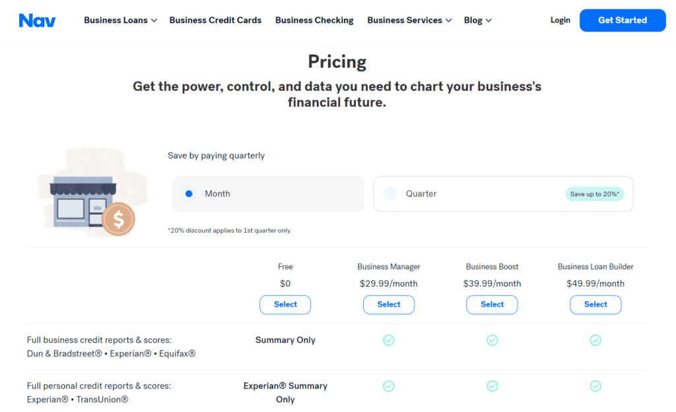Click Business Manager personal credit checkmark

389,386
